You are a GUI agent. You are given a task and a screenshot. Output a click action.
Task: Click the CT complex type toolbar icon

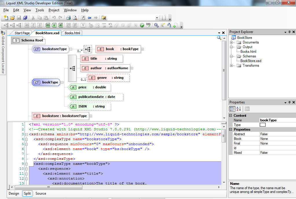(x=69, y=25)
